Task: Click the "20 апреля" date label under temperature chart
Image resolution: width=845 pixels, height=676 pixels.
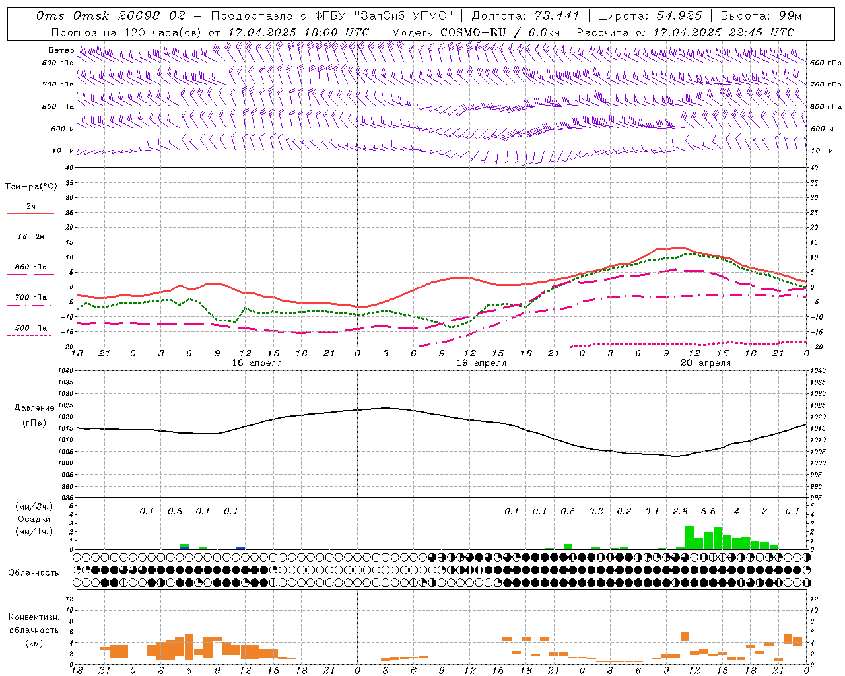Action: [706, 363]
